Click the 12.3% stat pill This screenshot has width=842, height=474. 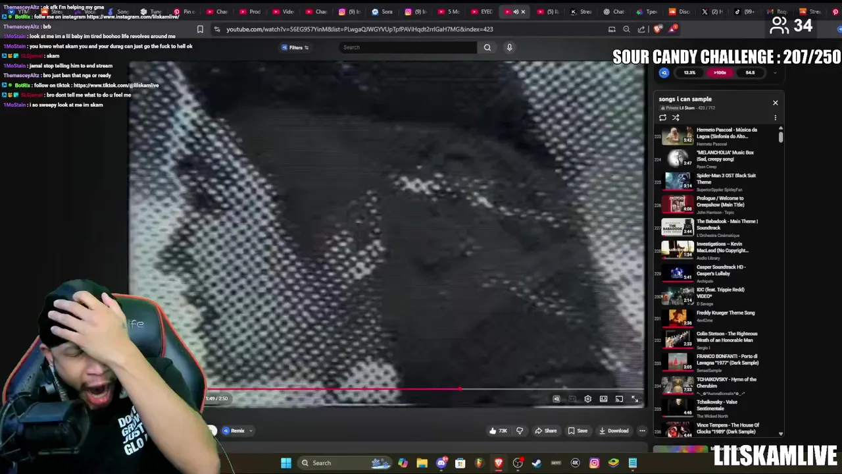point(689,72)
